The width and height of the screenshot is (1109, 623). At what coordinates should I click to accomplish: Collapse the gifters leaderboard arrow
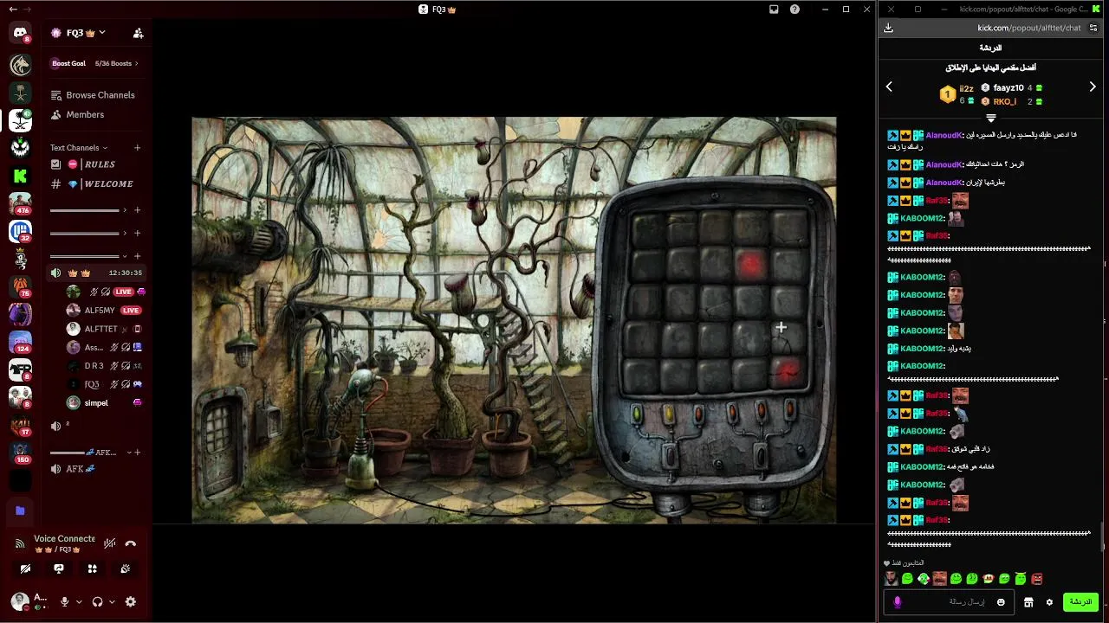pos(991,118)
